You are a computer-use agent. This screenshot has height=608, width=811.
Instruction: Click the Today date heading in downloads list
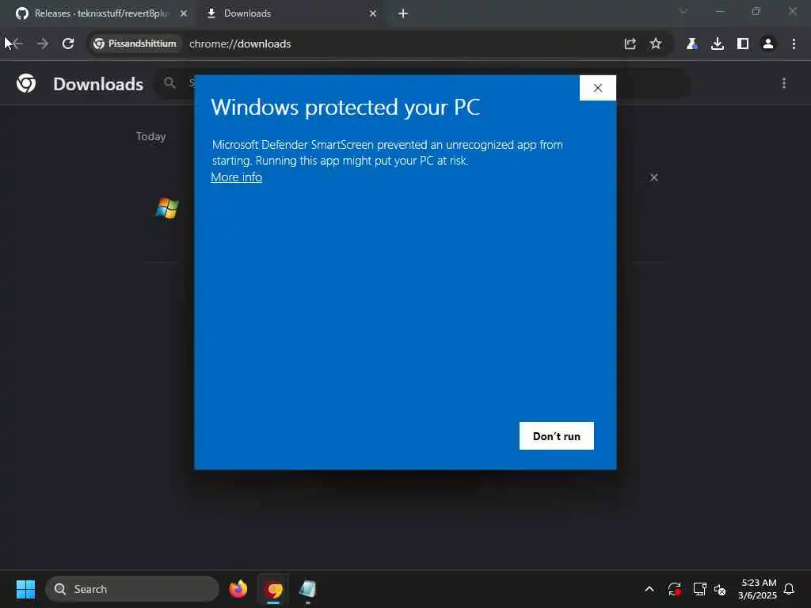pos(151,136)
